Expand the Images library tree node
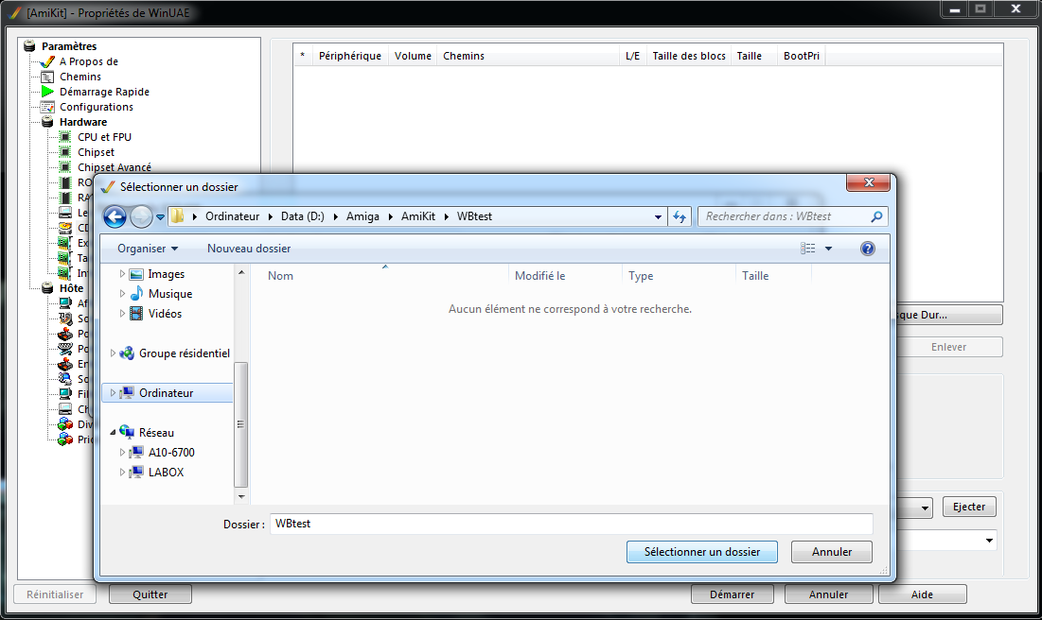Screen dimensions: 1042x620 (122, 274)
